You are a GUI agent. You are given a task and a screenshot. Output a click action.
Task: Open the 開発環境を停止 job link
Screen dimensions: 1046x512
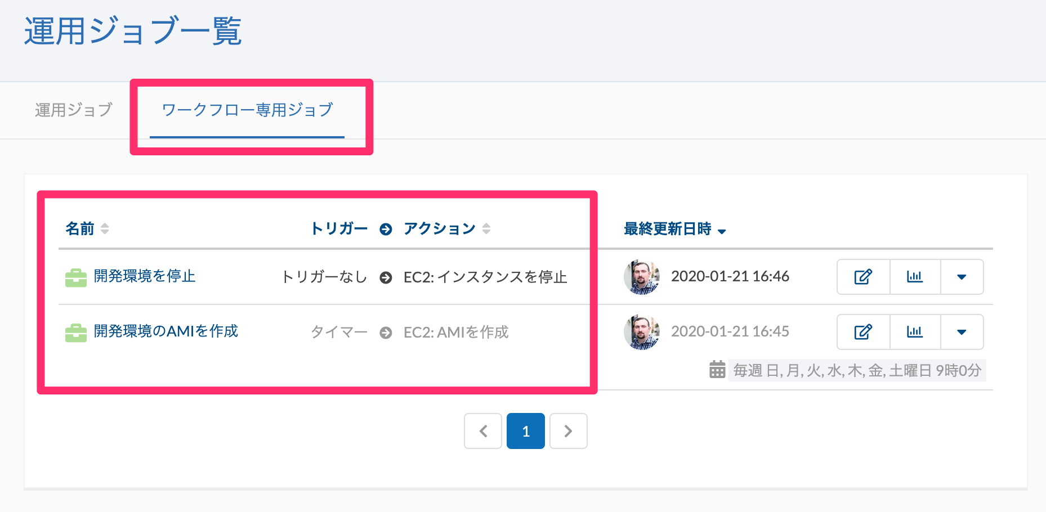[144, 276]
